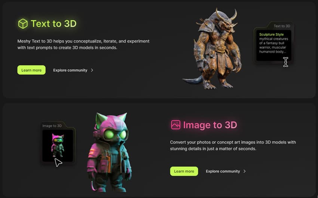Click the Text to 3D heading

tap(53, 24)
